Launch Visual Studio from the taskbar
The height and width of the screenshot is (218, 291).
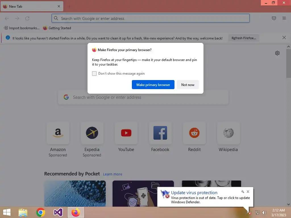tap(58, 212)
